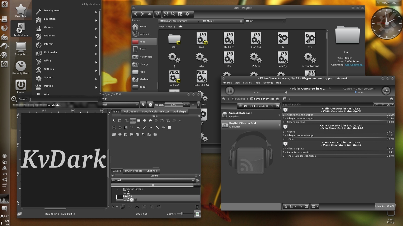Toggle preserve alpha checker button in Krita toolbar
Screen dimensions: 403x226
[x=150, y=105]
